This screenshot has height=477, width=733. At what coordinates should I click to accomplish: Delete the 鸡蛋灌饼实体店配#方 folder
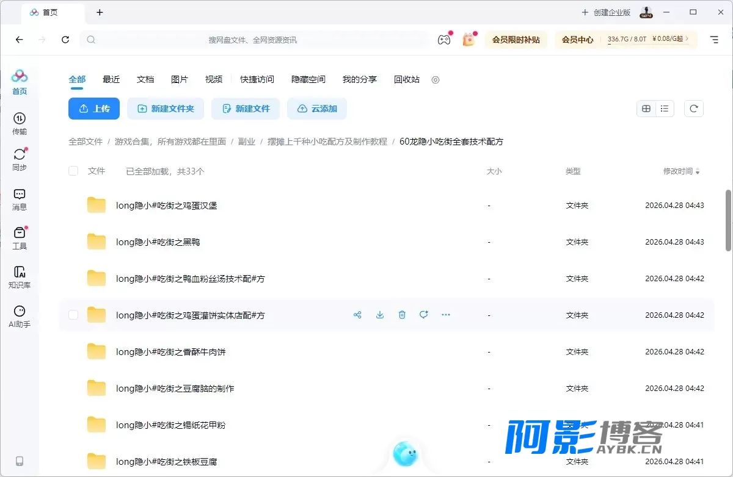(x=402, y=315)
